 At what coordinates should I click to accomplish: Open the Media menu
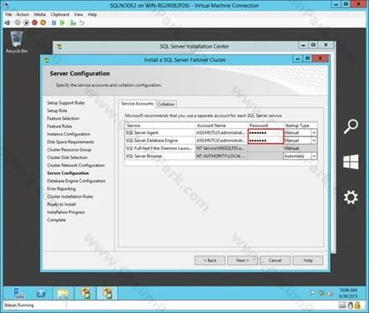[x=40, y=14]
